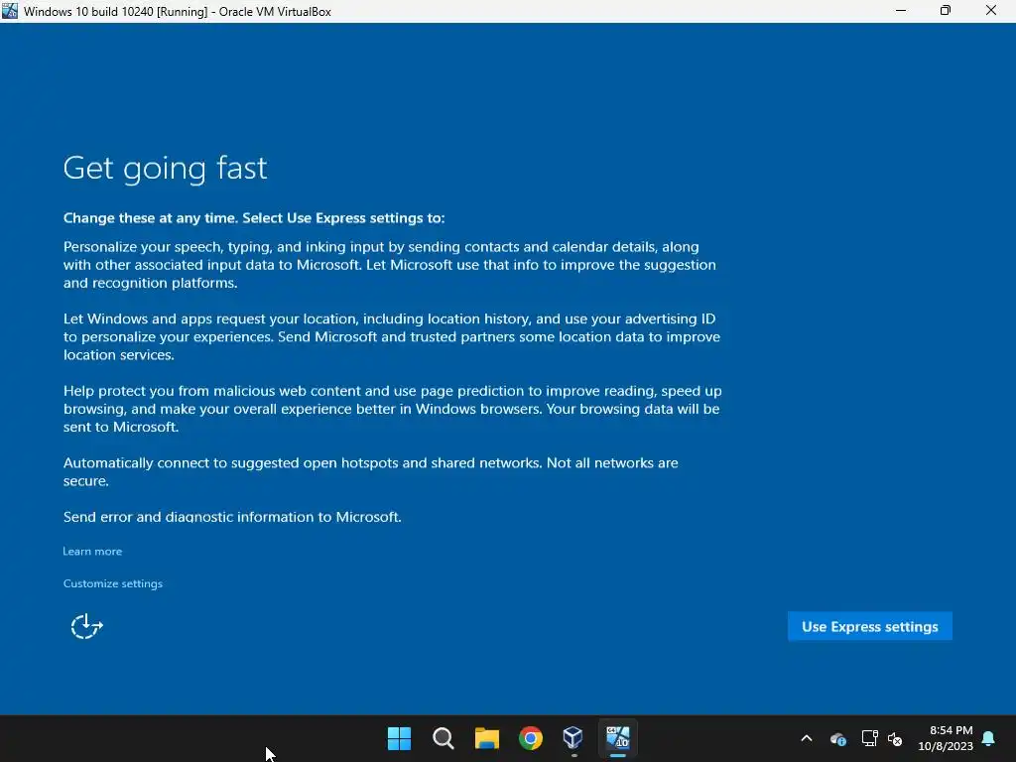Click the muted volume tray icon
1016x762 pixels.
[x=895, y=738]
